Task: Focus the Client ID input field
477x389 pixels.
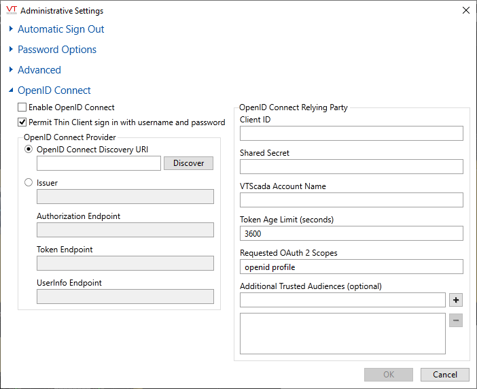Action: [351, 133]
